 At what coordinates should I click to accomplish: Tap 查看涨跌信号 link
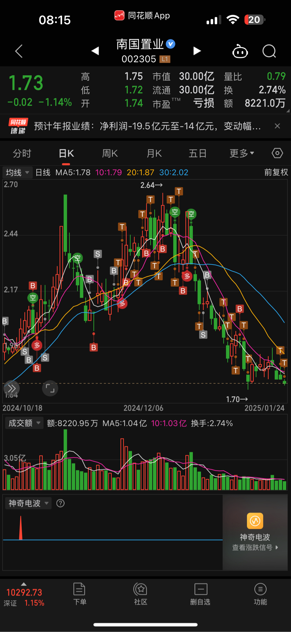tap(255, 547)
